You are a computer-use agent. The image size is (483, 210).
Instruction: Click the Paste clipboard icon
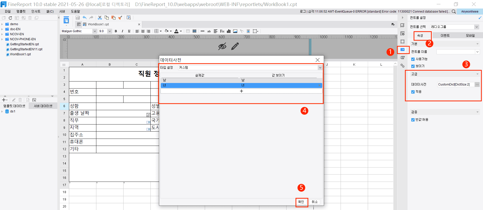pos(113,18)
